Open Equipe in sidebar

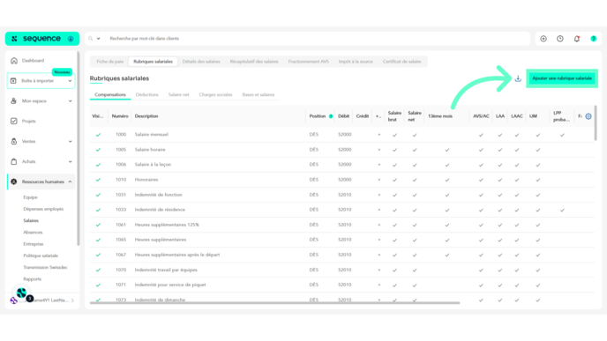(30, 197)
